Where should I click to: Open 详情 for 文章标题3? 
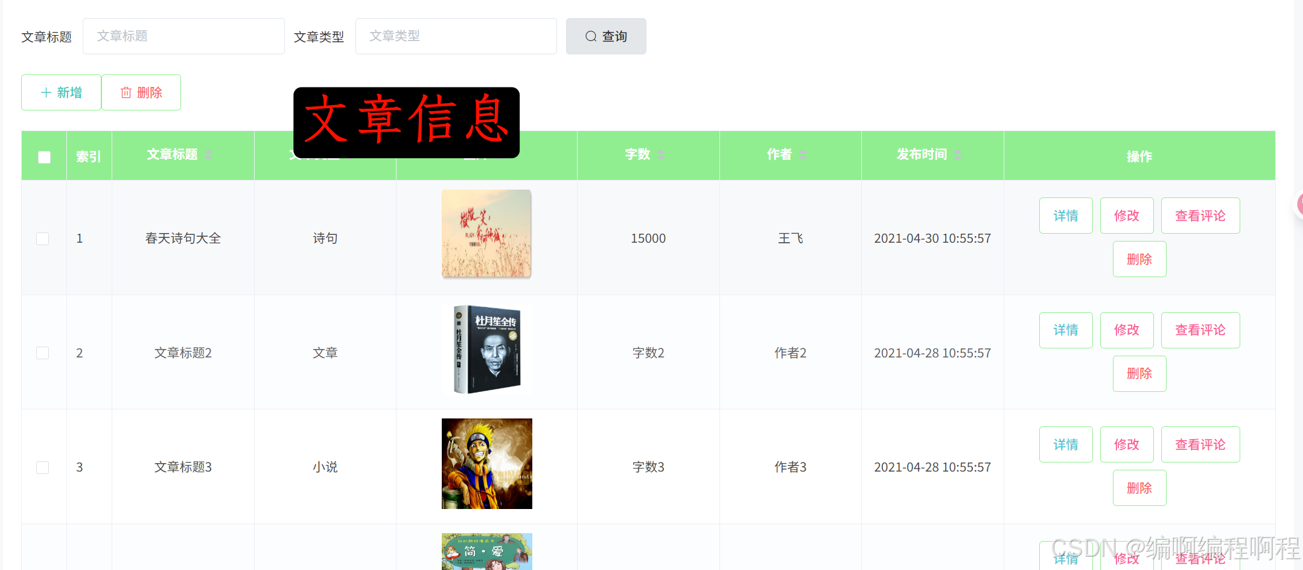[x=1066, y=444]
